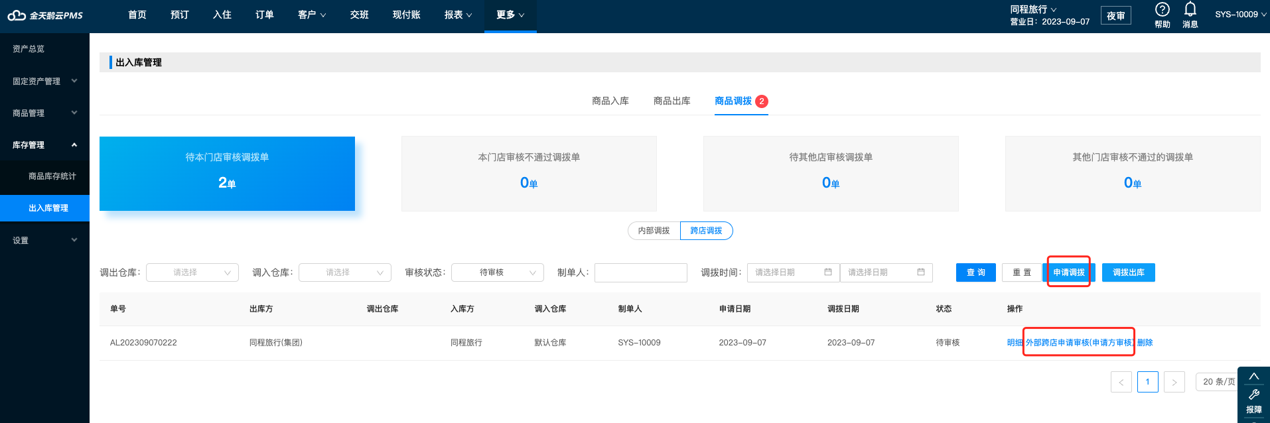
Task: Click 营业日 2023-09-07 text
Action: (x=1050, y=22)
